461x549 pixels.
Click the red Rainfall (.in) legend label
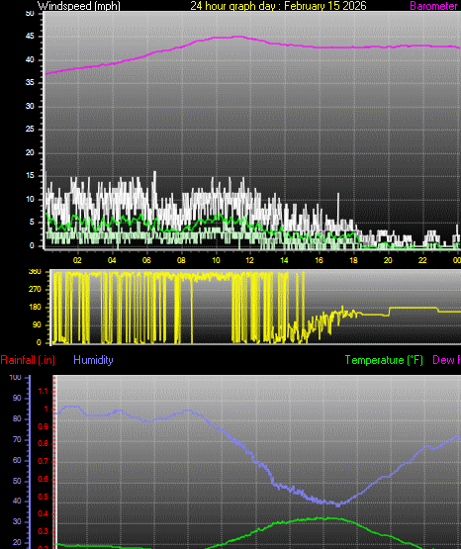[28, 360]
